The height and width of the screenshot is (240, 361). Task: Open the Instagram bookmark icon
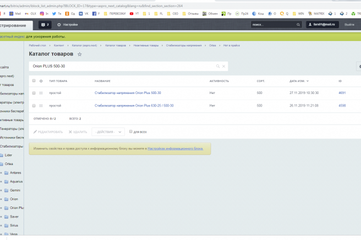click(42, 14)
